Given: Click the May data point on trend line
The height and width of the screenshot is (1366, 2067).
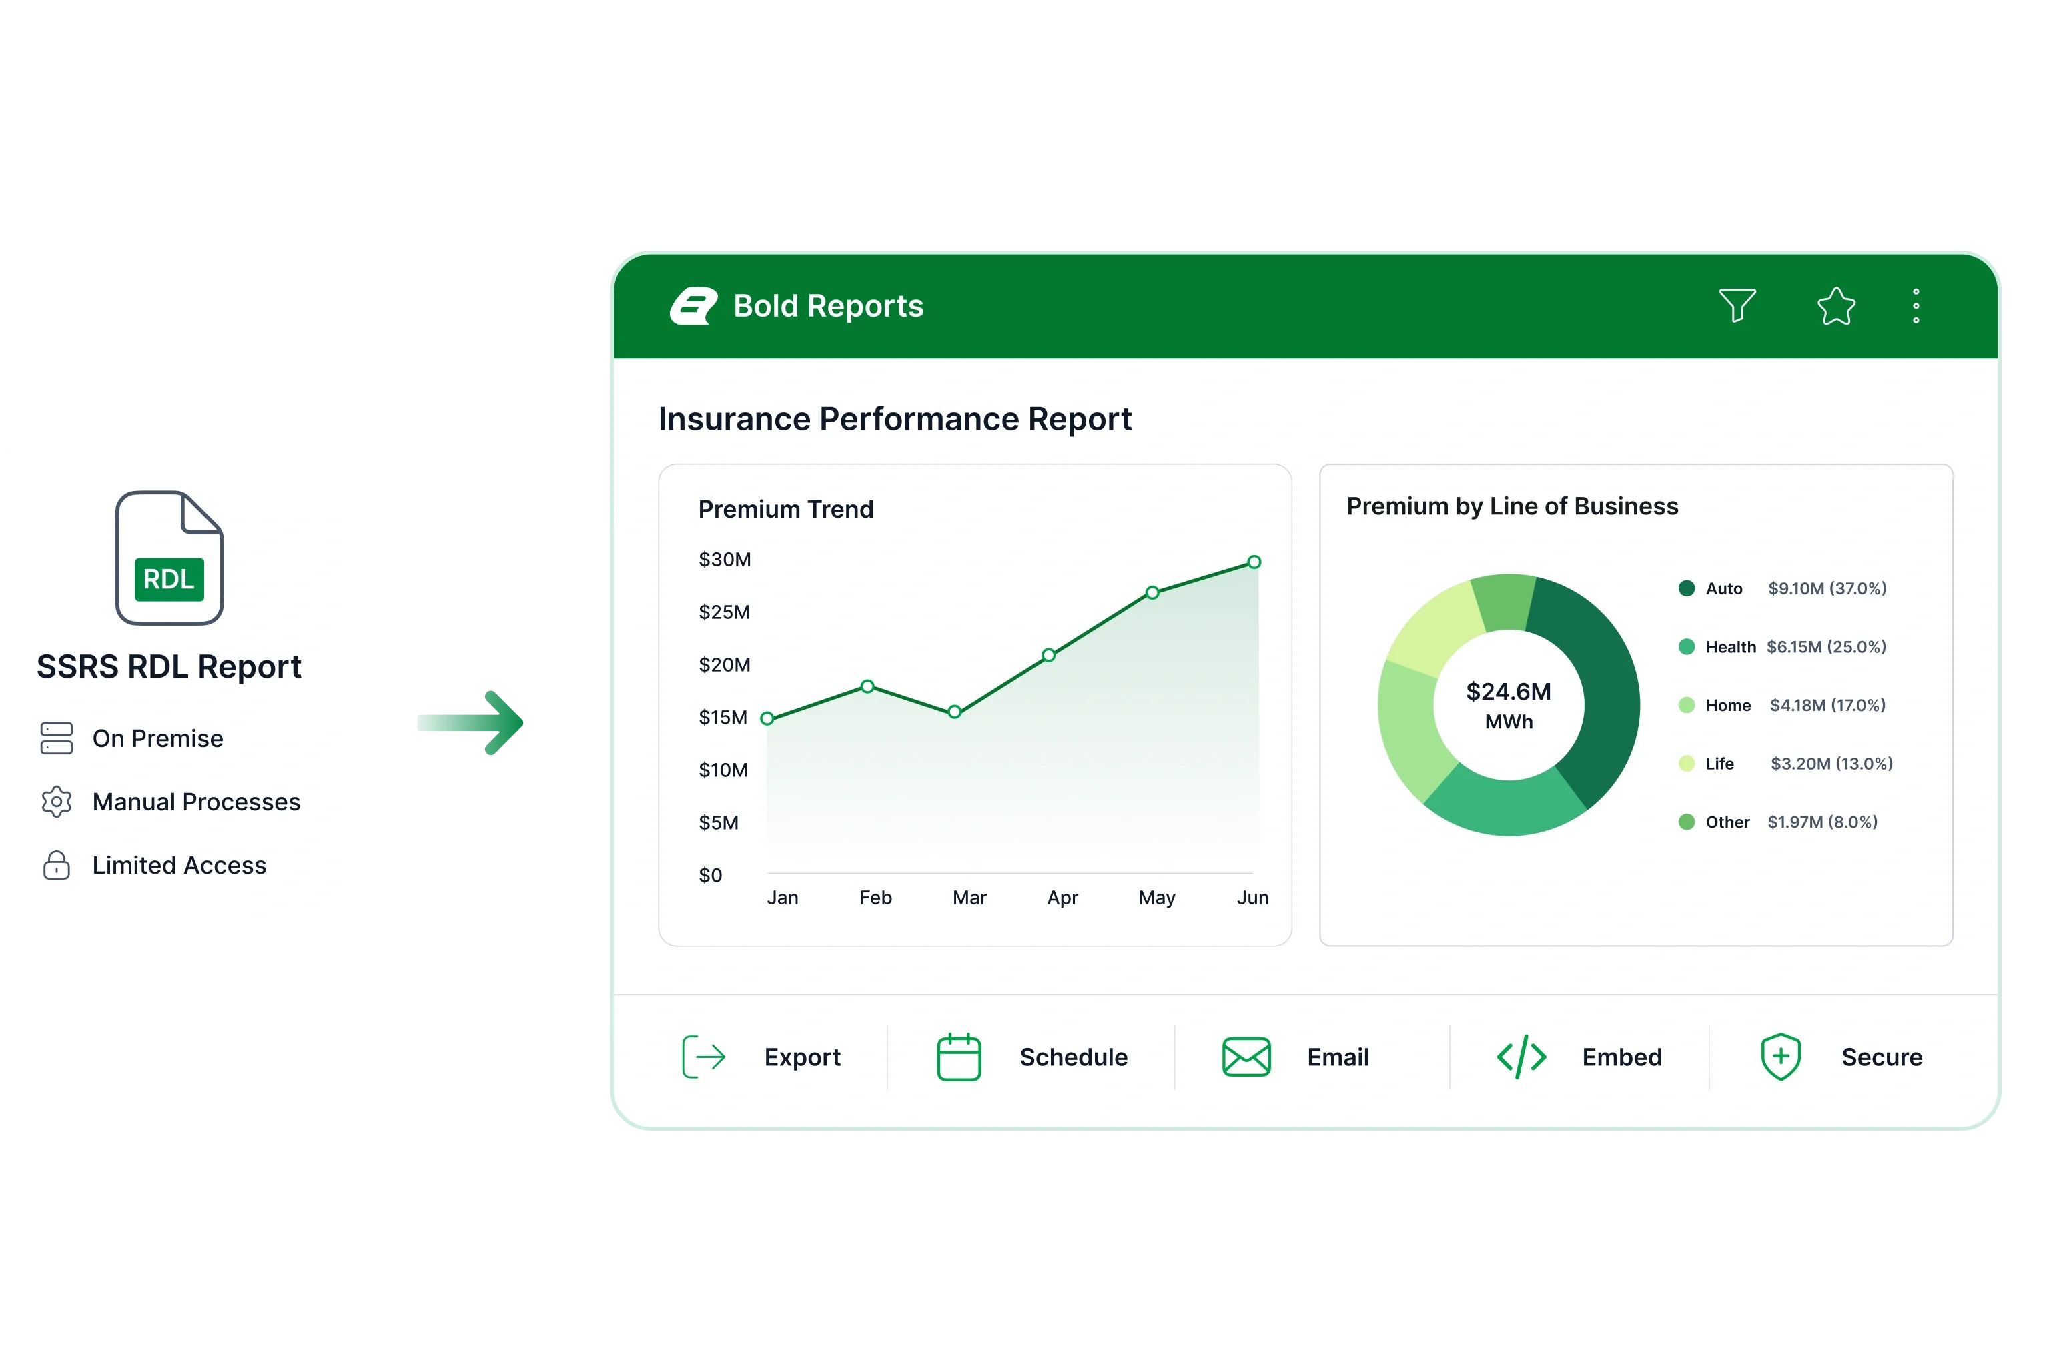Looking at the screenshot, I should click(x=1152, y=592).
